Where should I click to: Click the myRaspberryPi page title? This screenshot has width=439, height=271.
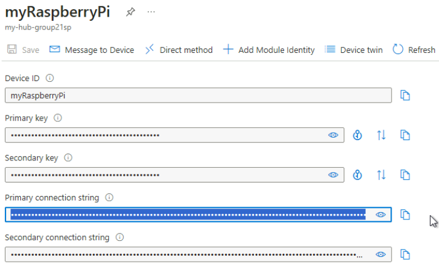tap(57, 12)
